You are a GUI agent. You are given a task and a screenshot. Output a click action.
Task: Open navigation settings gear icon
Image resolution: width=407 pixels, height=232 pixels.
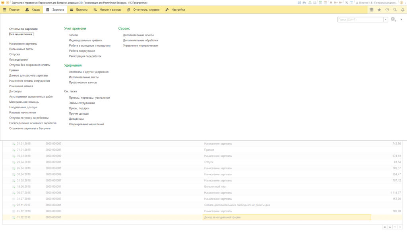point(393,19)
